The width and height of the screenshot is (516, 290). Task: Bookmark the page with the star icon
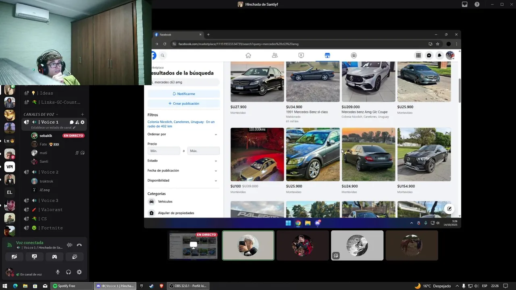(437, 44)
